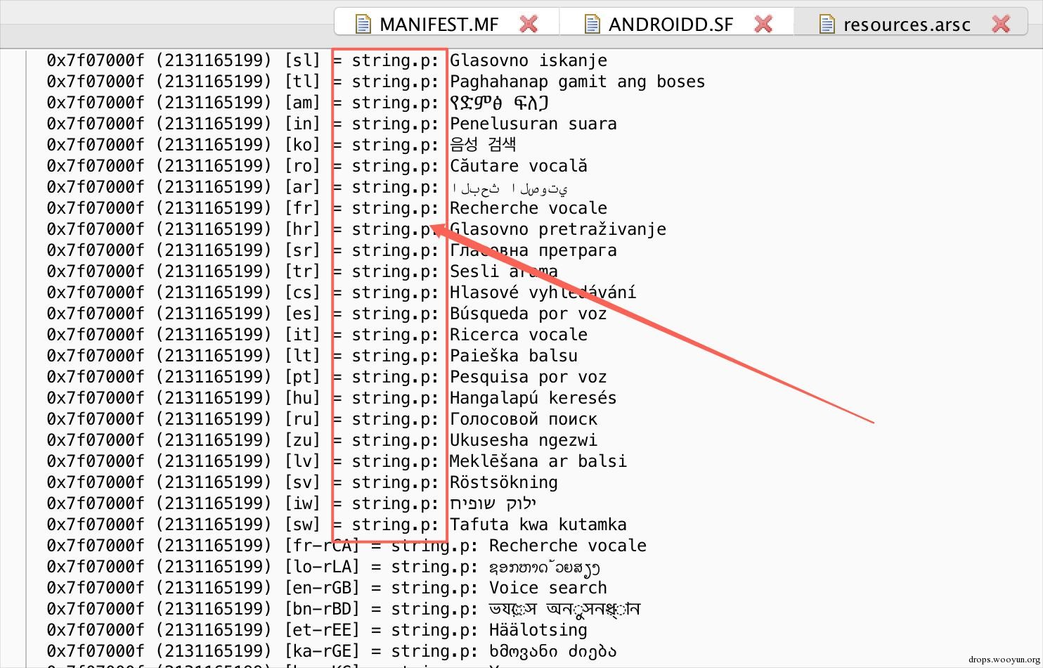The height and width of the screenshot is (668, 1043).
Task: Click the [en-rGB] Voice search line
Action: point(327,588)
